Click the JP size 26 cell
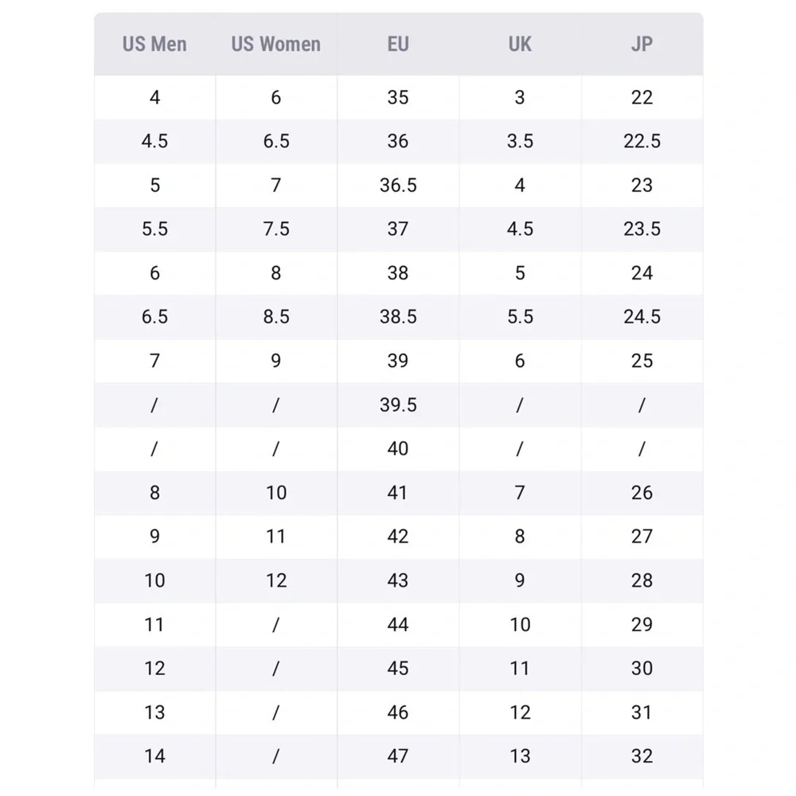Image resolution: width=796 pixels, height=796 pixels. (642, 493)
